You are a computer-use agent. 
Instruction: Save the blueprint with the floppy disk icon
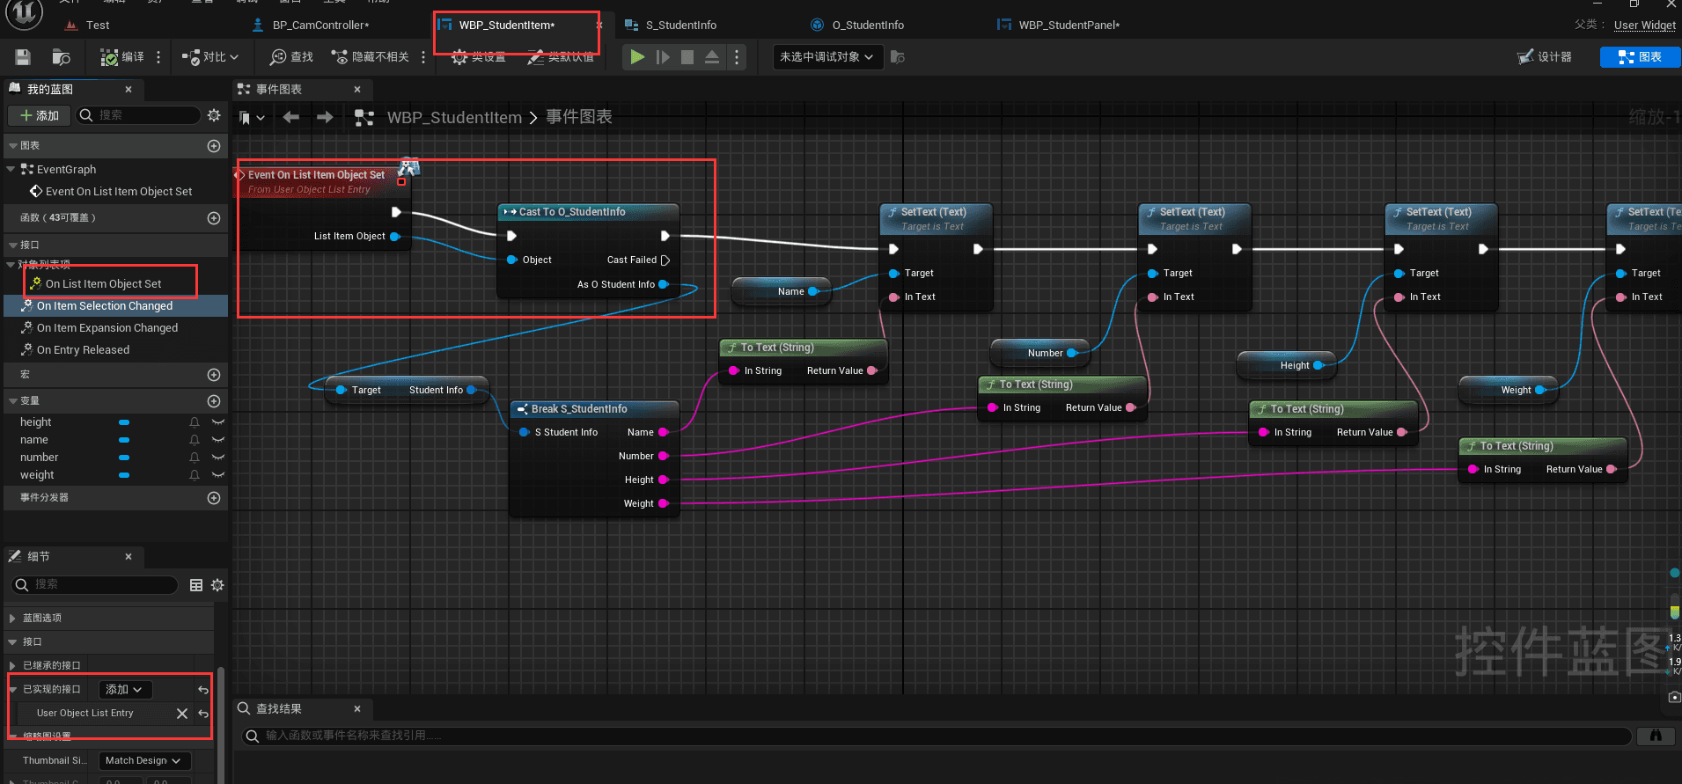click(23, 57)
